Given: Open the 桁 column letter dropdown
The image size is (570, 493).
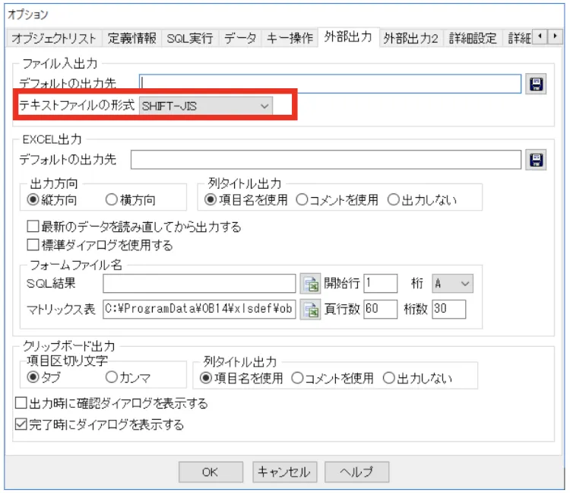Looking at the screenshot, I should coord(452,284).
